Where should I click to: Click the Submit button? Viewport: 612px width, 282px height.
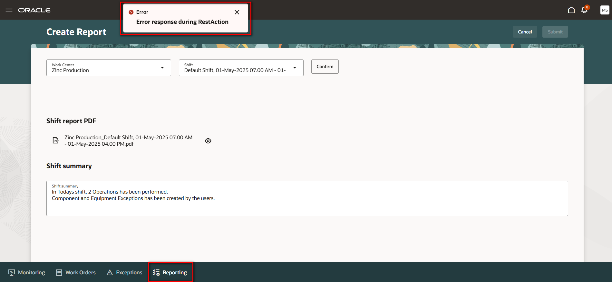tap(555, 32)
